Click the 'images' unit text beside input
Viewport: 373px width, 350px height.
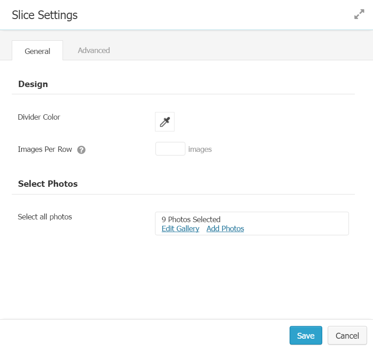click(x=200, y=149)
